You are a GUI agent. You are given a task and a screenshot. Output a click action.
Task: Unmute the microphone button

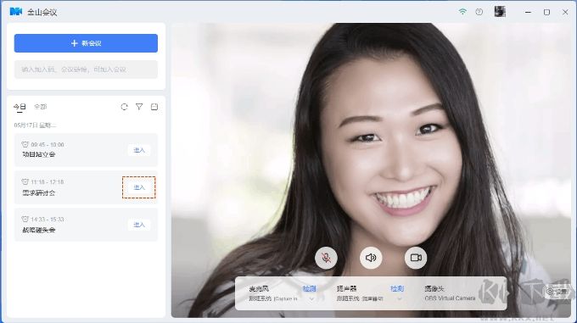326,258
